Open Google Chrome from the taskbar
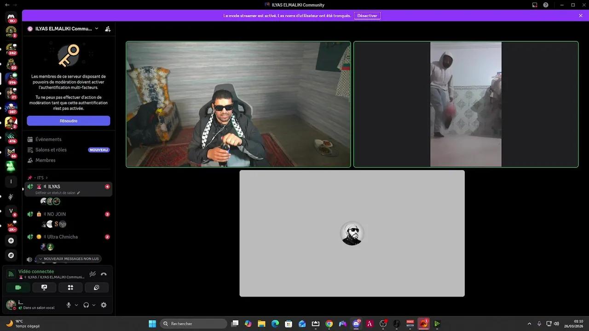The image size is (589, 331). 329,324
